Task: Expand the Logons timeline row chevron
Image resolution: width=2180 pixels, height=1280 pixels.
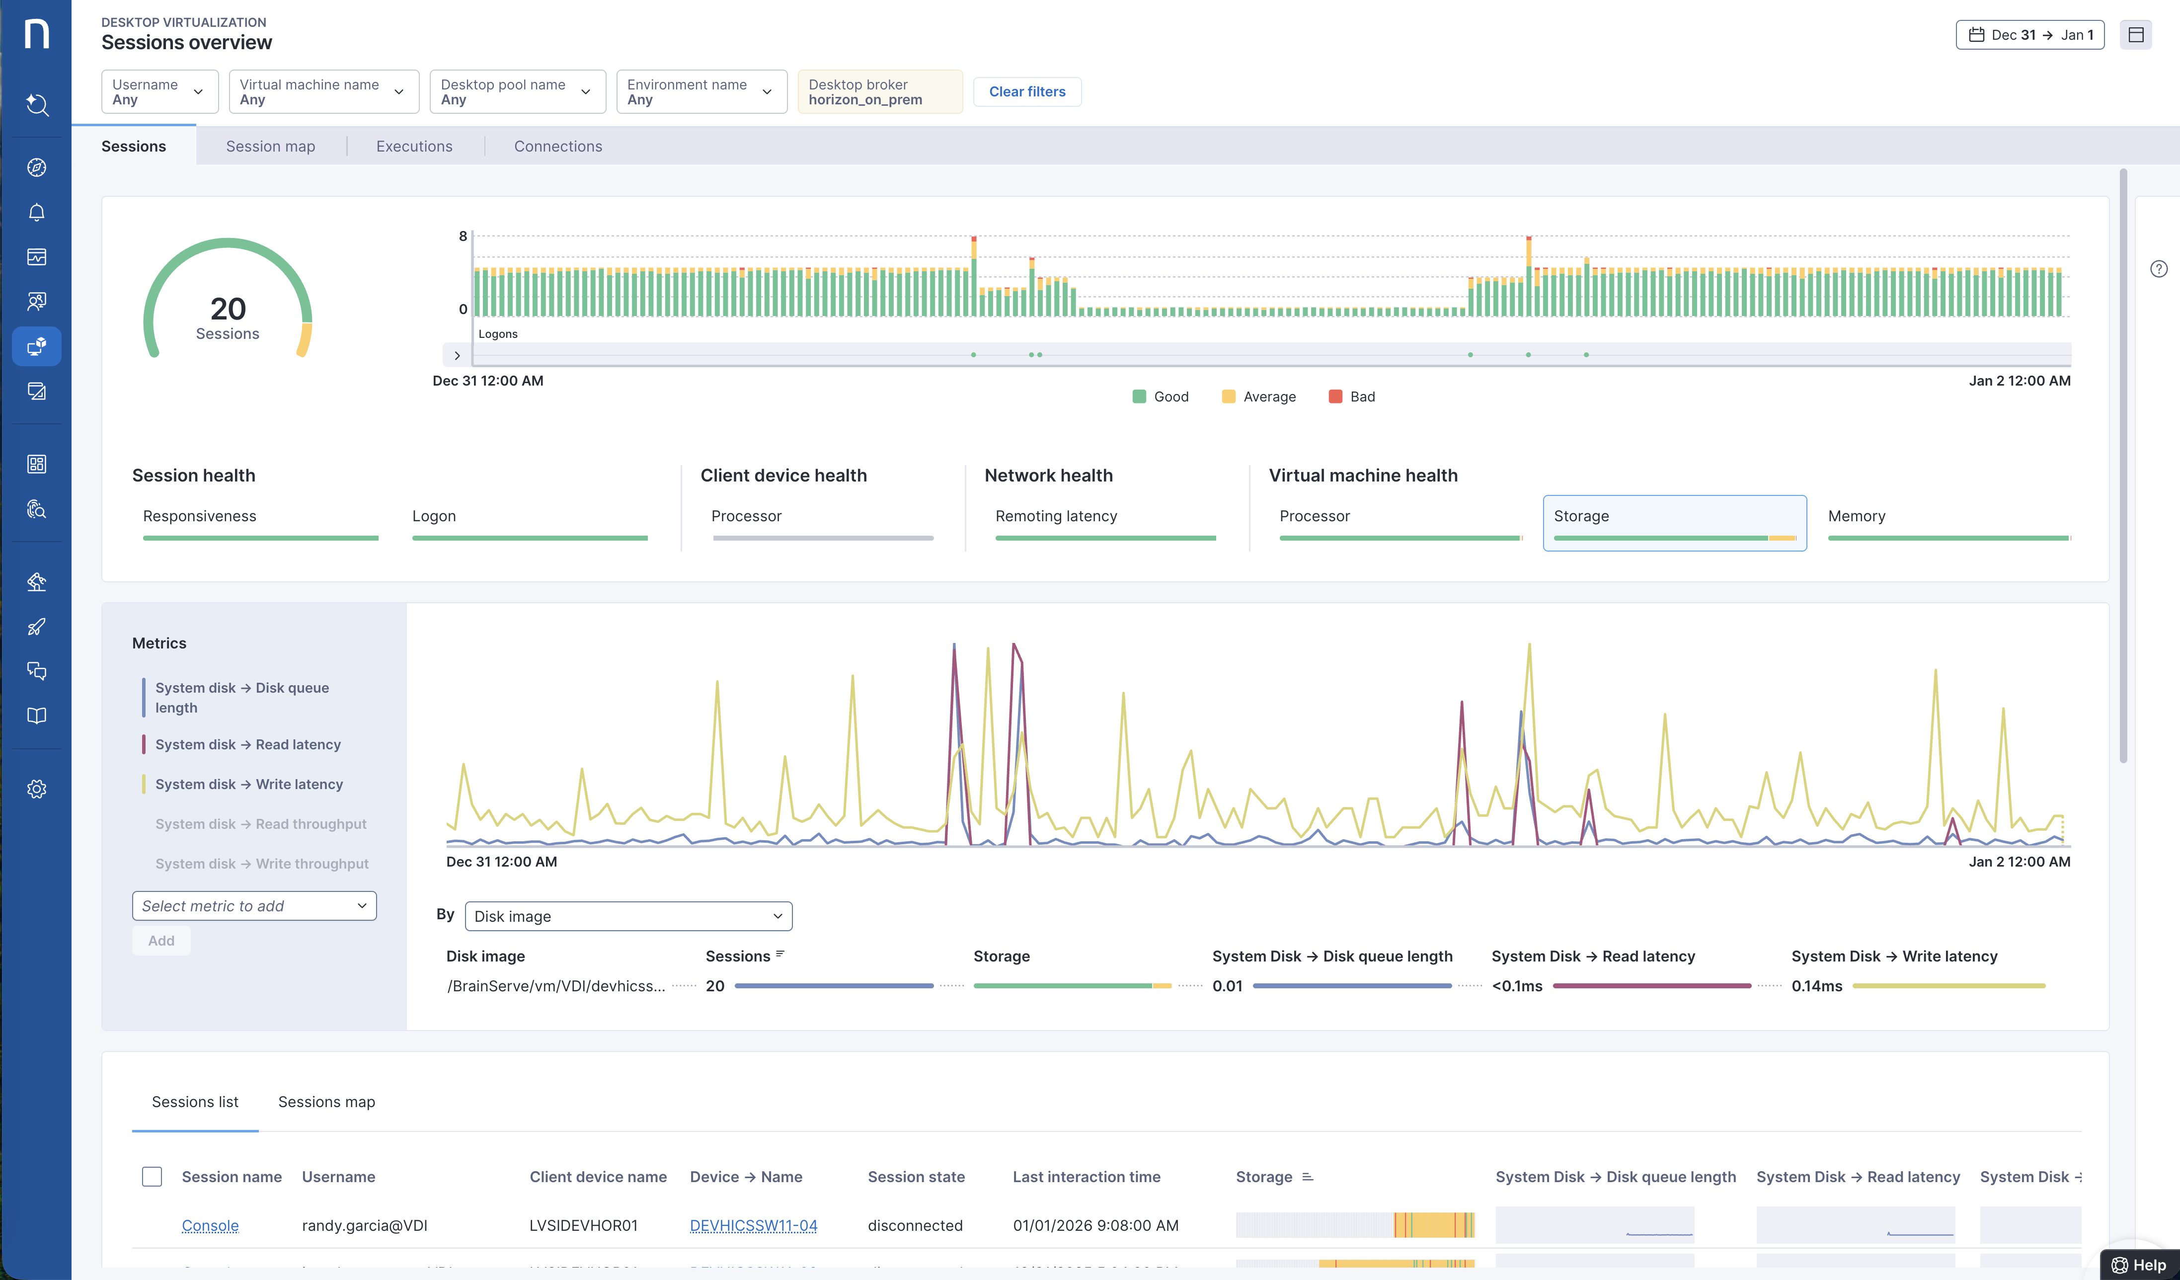Action: click(457, 355)
